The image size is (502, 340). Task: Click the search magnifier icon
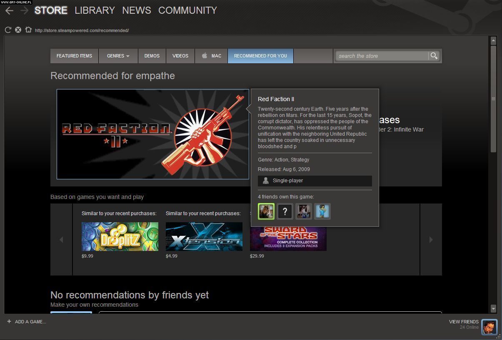[x=434, y=56]
